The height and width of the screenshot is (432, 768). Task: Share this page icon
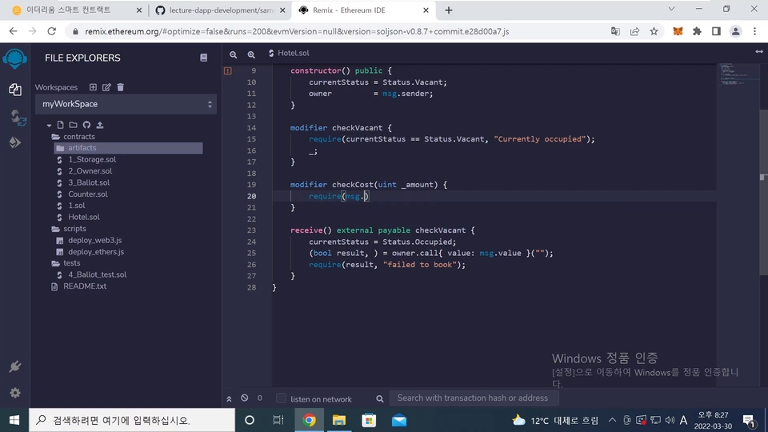[x=634, y=31]
